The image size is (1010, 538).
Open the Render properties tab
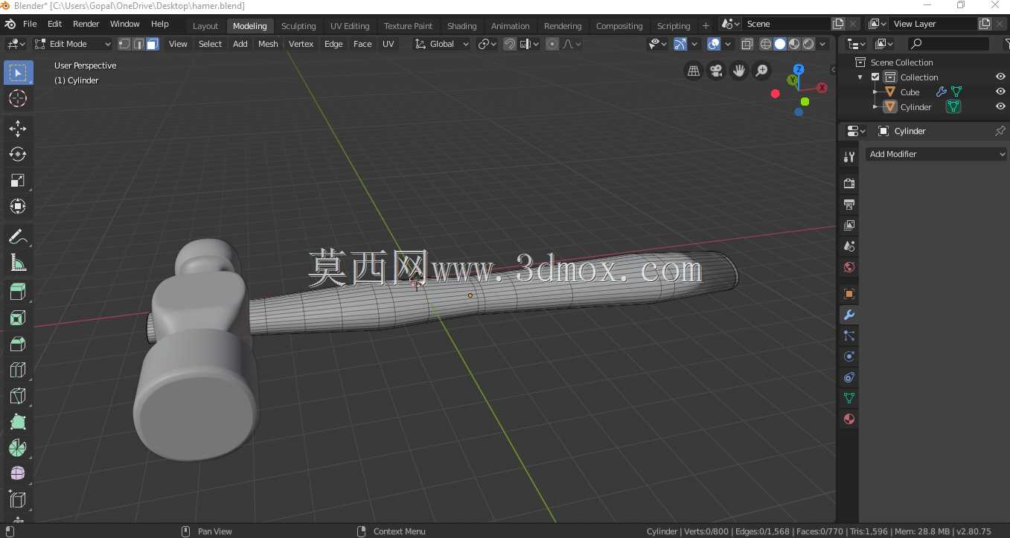[848, 184]
